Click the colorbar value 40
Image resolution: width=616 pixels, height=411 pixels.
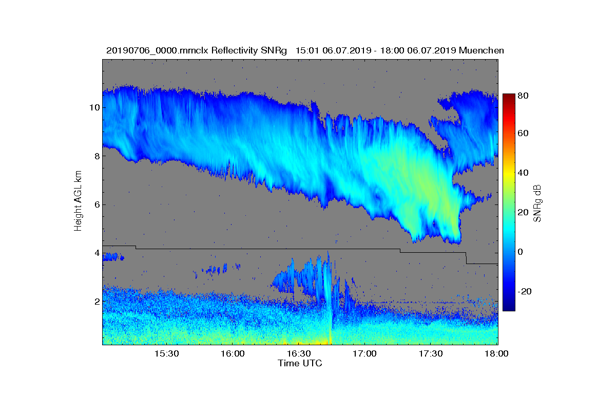(x=524, y=173)
